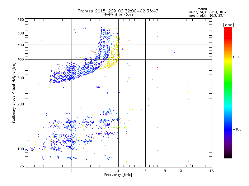Select the "mean, sd,X: 90.3, 23.1" line

pos(207,16)
